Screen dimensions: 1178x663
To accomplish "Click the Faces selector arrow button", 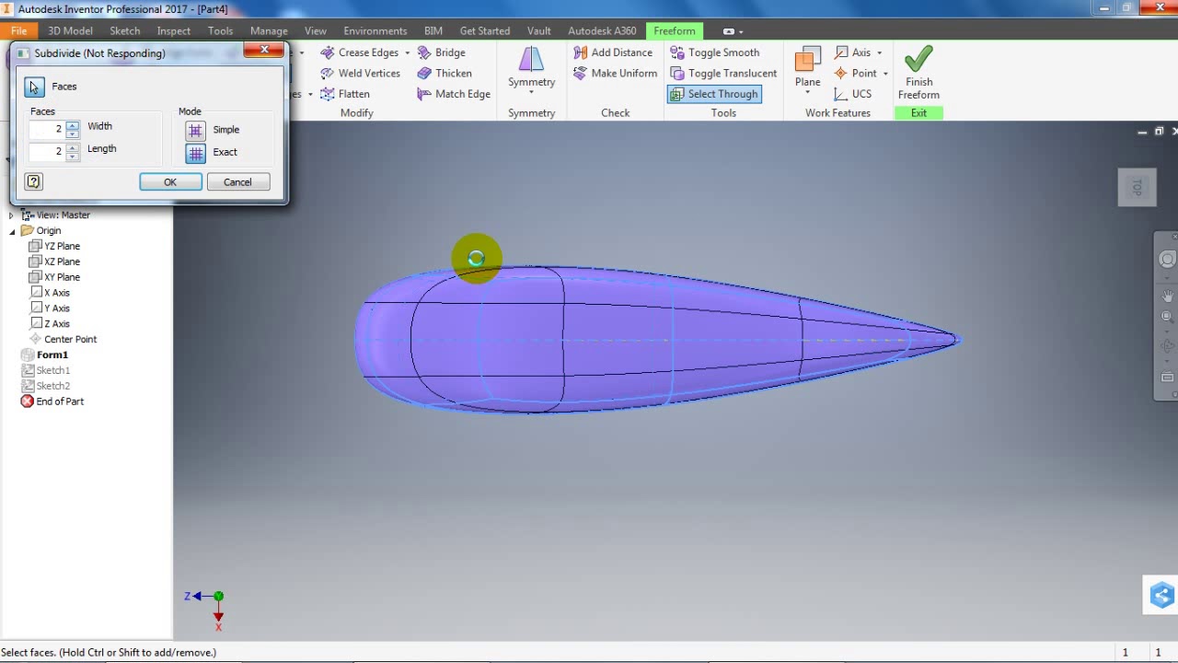I will tap(34, 87).
